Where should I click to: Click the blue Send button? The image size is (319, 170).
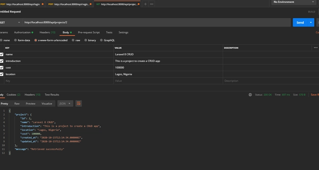point(300,23)
